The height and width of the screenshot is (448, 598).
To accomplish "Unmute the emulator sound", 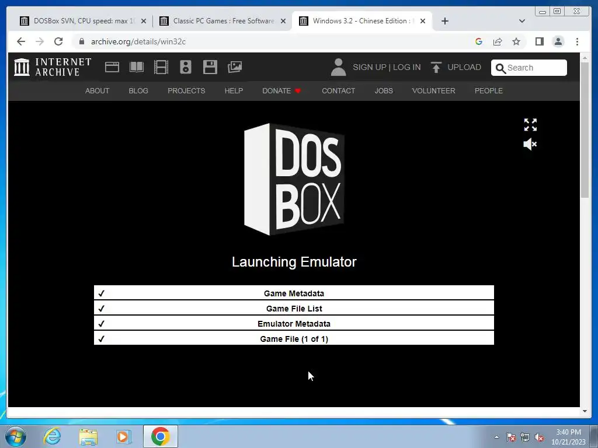I will point(530,145).
